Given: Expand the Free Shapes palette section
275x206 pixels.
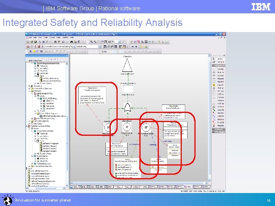Looking at the screenshot, I should coord(218,132).
